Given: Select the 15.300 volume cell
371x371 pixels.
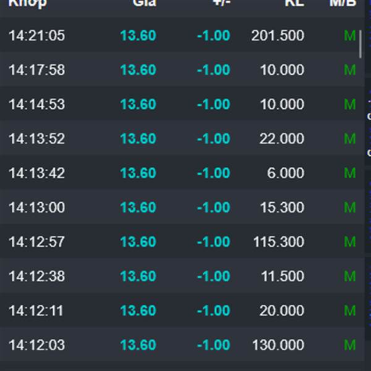Looking at the screenshot, I should click(x=282, y=208).
